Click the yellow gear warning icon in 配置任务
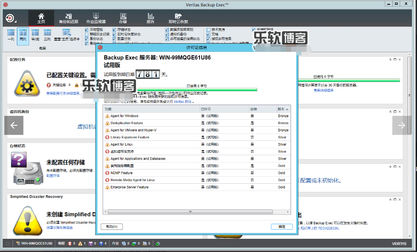The height and width of the screenshot is (252, 417). (27, 83)
